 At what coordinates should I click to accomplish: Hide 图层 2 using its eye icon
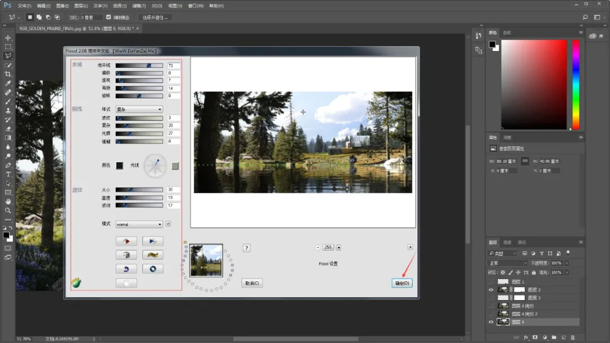490,289
